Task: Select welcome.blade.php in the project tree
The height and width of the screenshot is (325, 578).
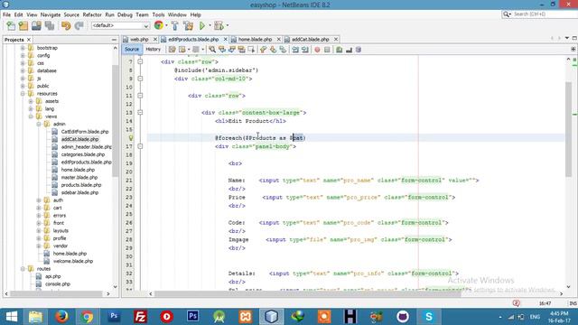Action: pos(73,261)
